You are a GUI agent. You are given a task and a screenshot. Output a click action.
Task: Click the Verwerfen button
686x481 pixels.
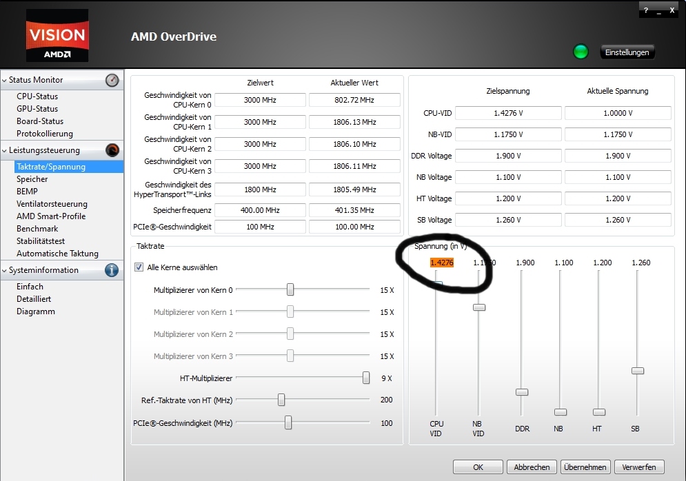(638, 467)
